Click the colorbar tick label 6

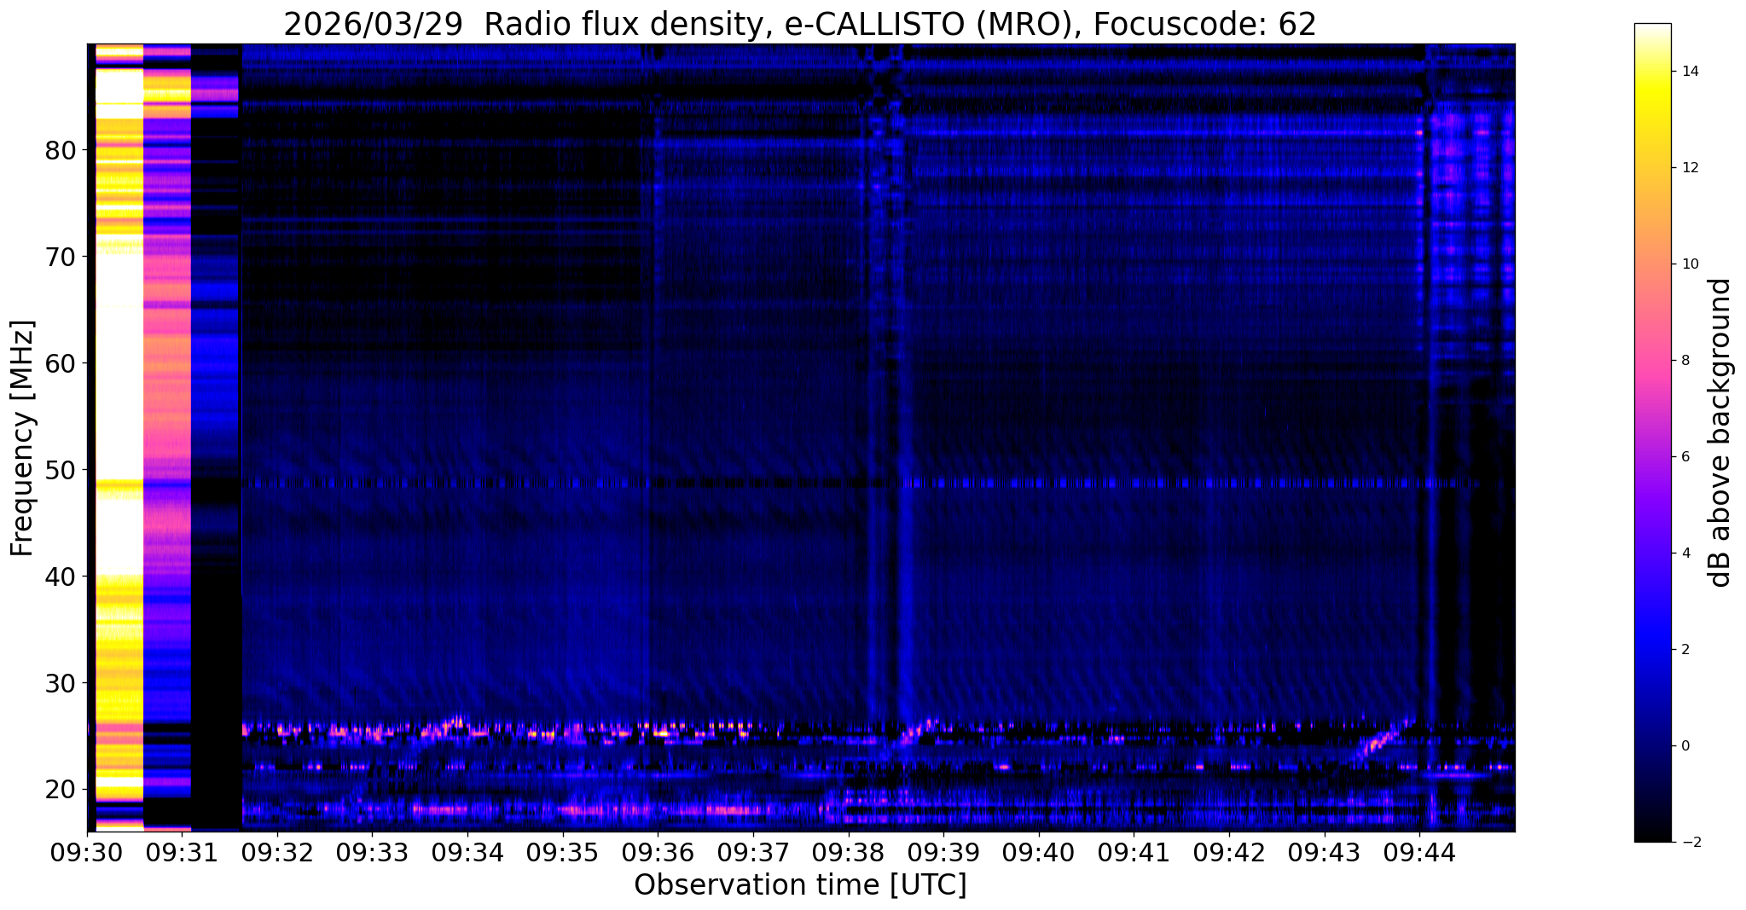pyautogui.click(x=1684, y=457)
